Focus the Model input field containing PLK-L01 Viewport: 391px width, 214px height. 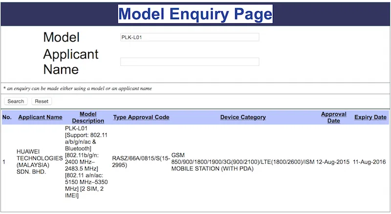190,38
